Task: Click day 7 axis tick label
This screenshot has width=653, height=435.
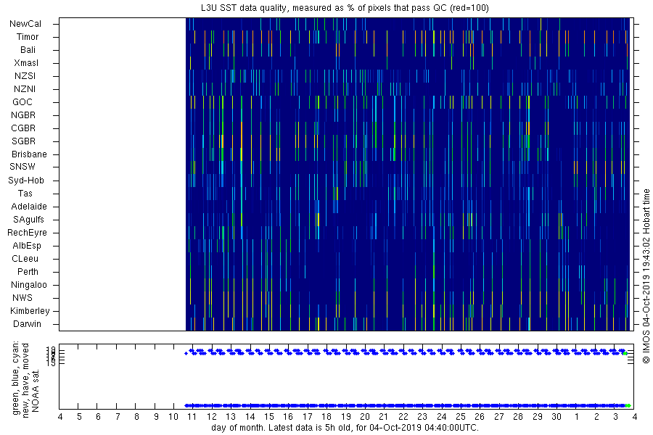Action: click(118, 417)
